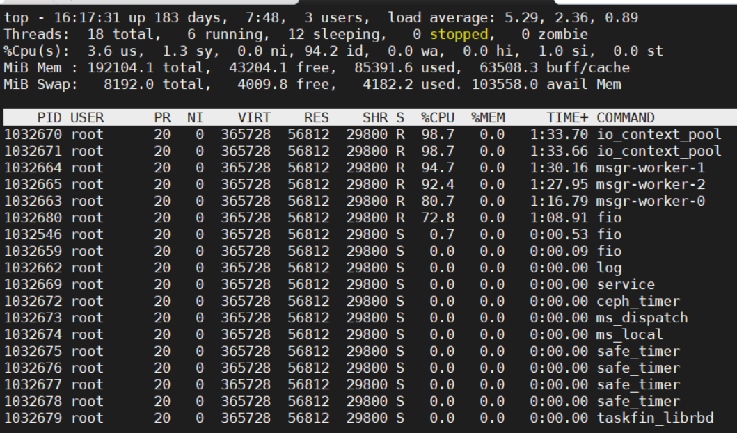
Task: Click the taskfin_librbd command name
Action: point(655,418)
